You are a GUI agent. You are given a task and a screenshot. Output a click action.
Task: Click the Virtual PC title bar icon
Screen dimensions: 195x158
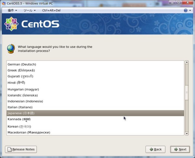tap(4, 3)
